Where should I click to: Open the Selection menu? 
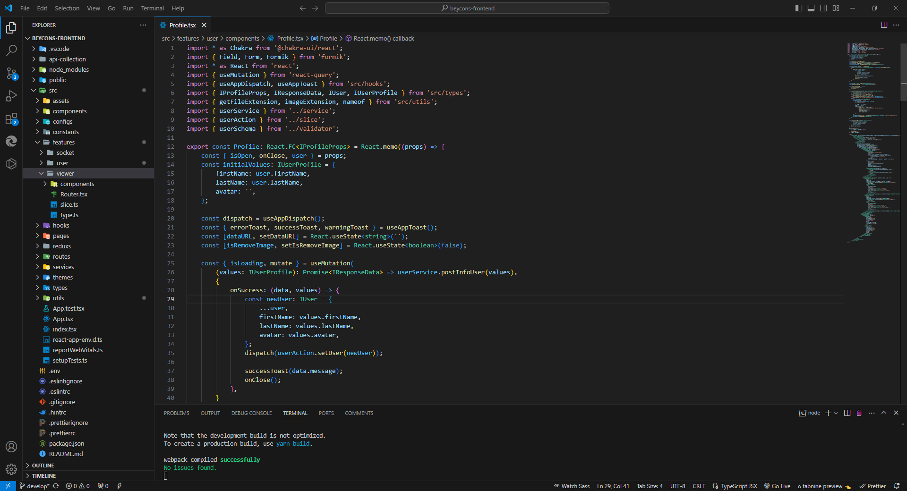pyautogui.click(x=67, y=8)
